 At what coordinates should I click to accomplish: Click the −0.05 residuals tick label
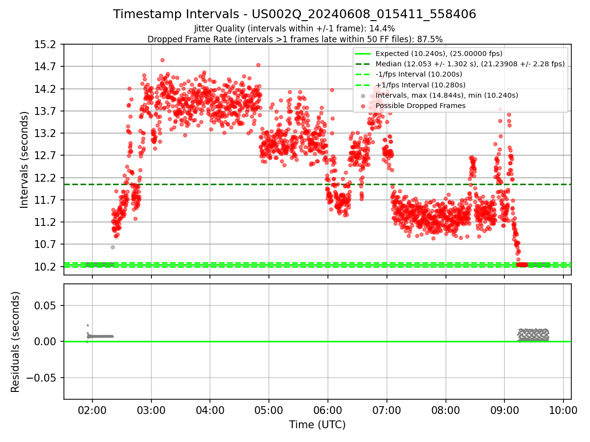[42, 378]
